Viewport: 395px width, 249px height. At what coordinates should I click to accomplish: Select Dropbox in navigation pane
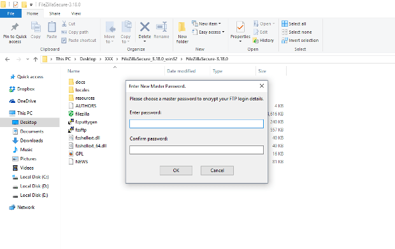coord(22,89)
